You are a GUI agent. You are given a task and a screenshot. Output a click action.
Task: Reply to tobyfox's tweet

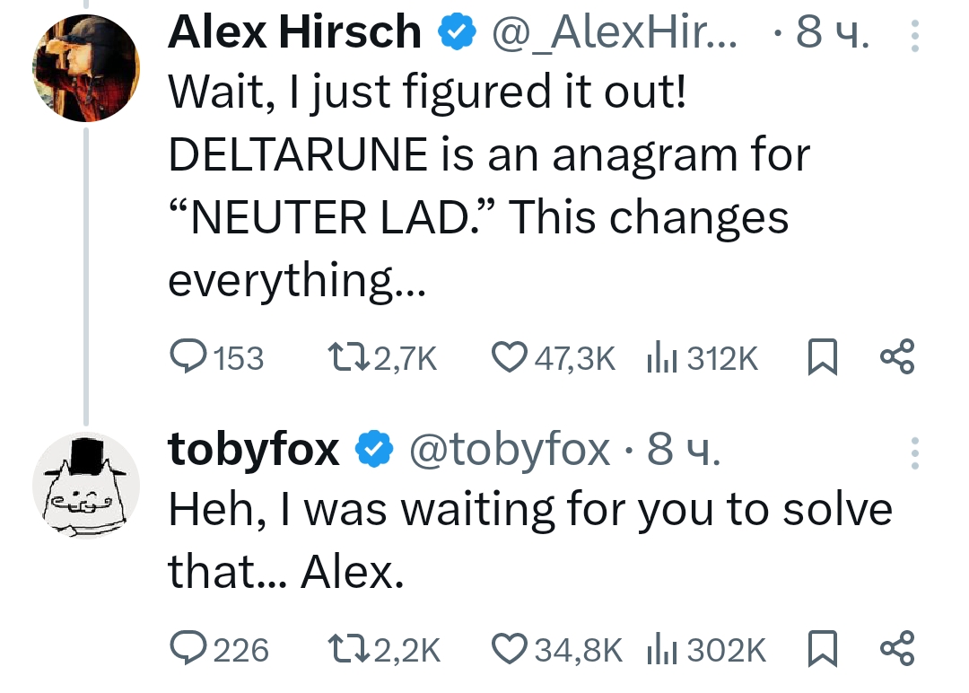click(x=188, y=648)
